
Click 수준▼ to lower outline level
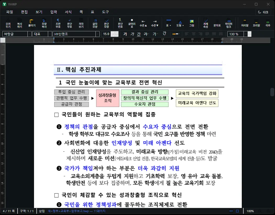(155, 23)
